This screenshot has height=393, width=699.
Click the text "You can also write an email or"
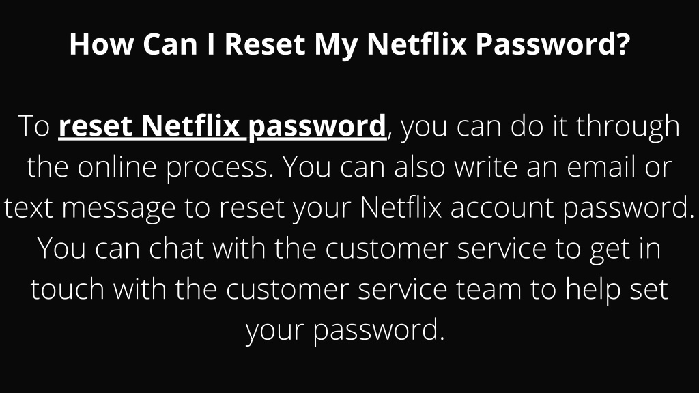coord(477,167)
